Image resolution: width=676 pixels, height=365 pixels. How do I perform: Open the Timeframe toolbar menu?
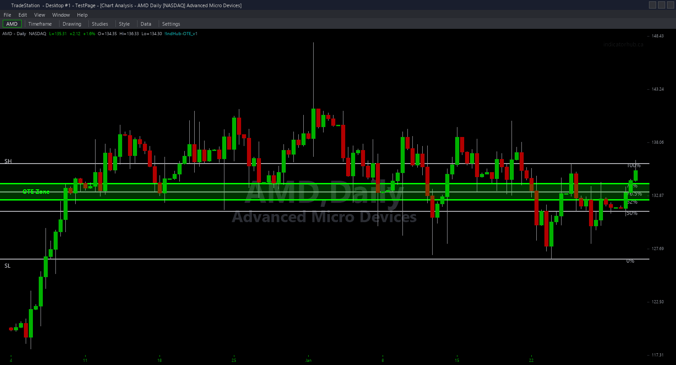pos(40,23)
